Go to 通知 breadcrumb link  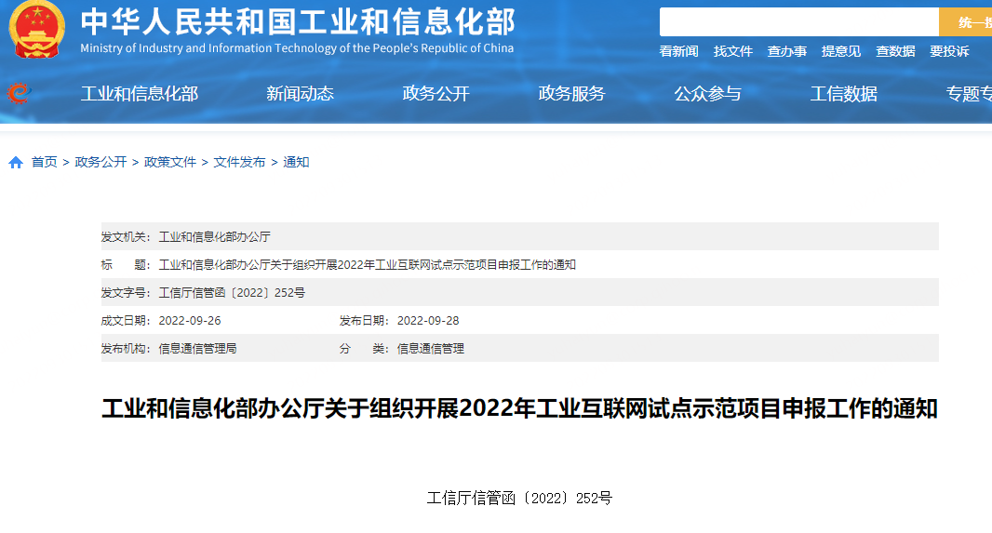[296, 163]
